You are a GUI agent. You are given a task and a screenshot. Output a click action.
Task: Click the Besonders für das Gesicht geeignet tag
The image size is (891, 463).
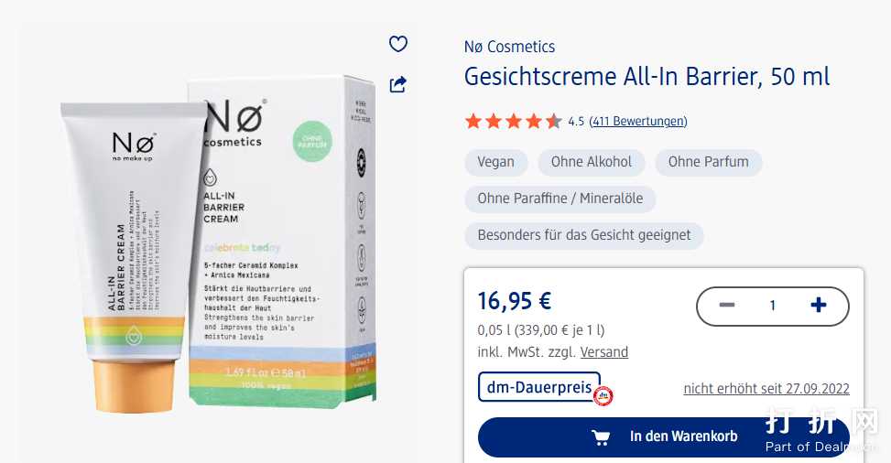(583, 235)
